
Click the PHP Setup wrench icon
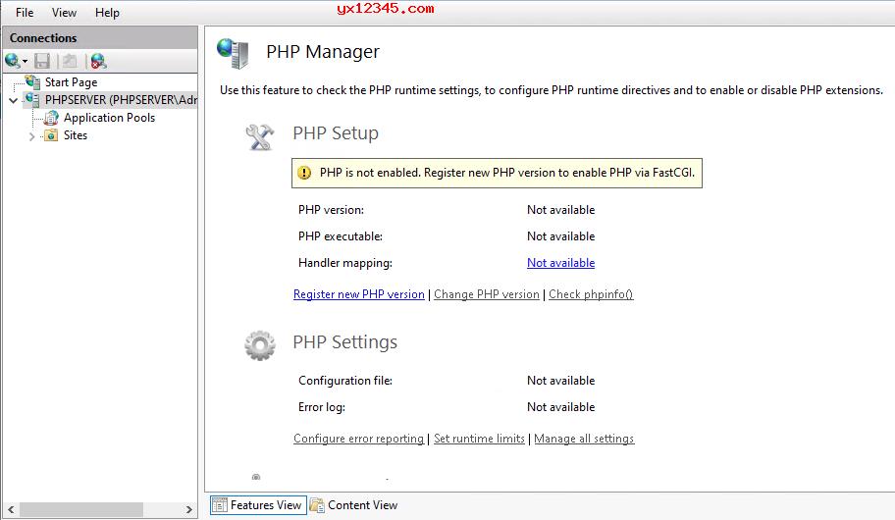tap(260, 136)
